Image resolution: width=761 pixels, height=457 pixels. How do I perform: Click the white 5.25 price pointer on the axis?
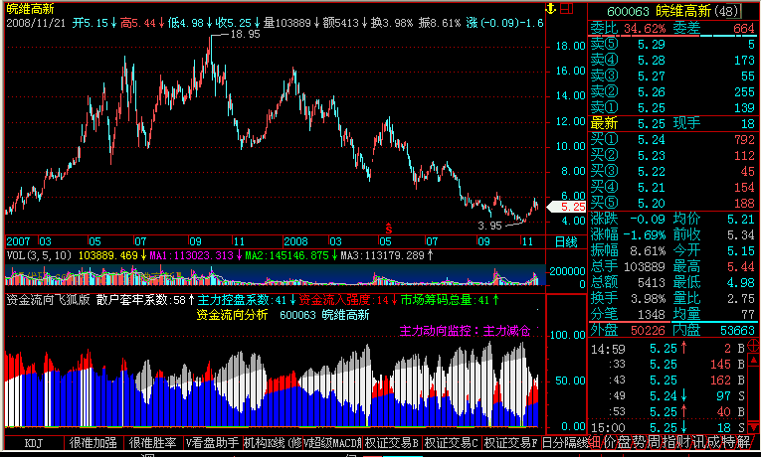tap(566, 207)
